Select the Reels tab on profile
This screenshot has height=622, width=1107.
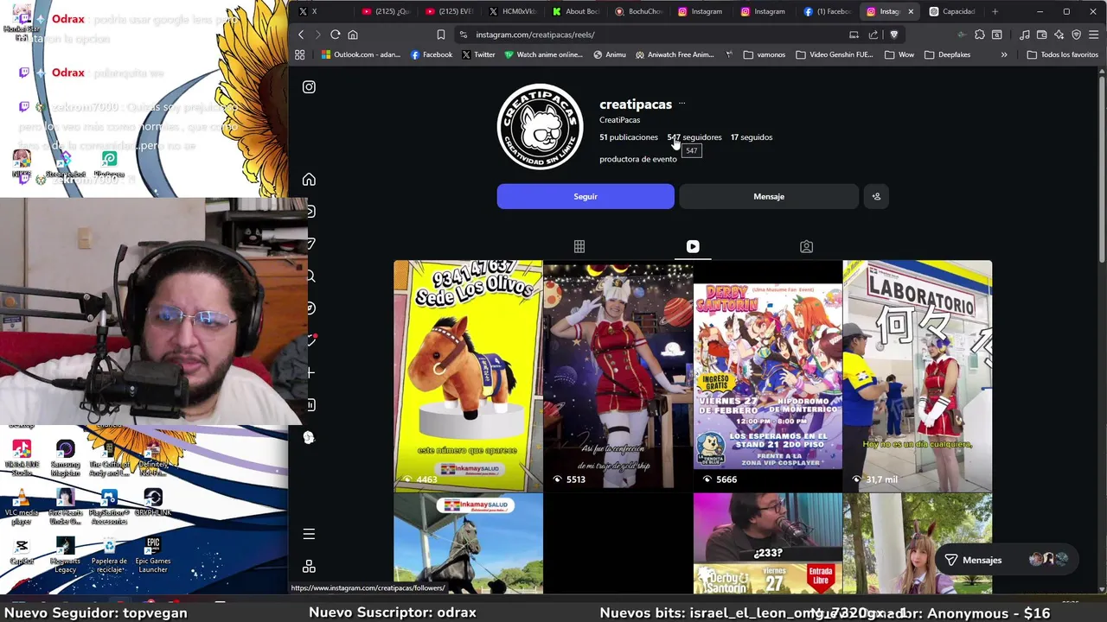coord(693,247)
